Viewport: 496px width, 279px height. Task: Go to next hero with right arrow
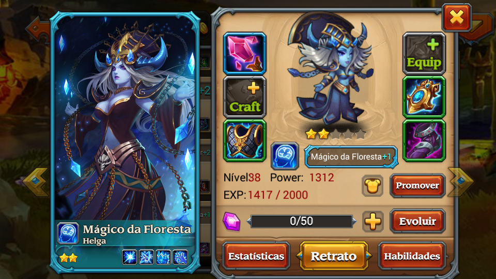tap(460, 181)
